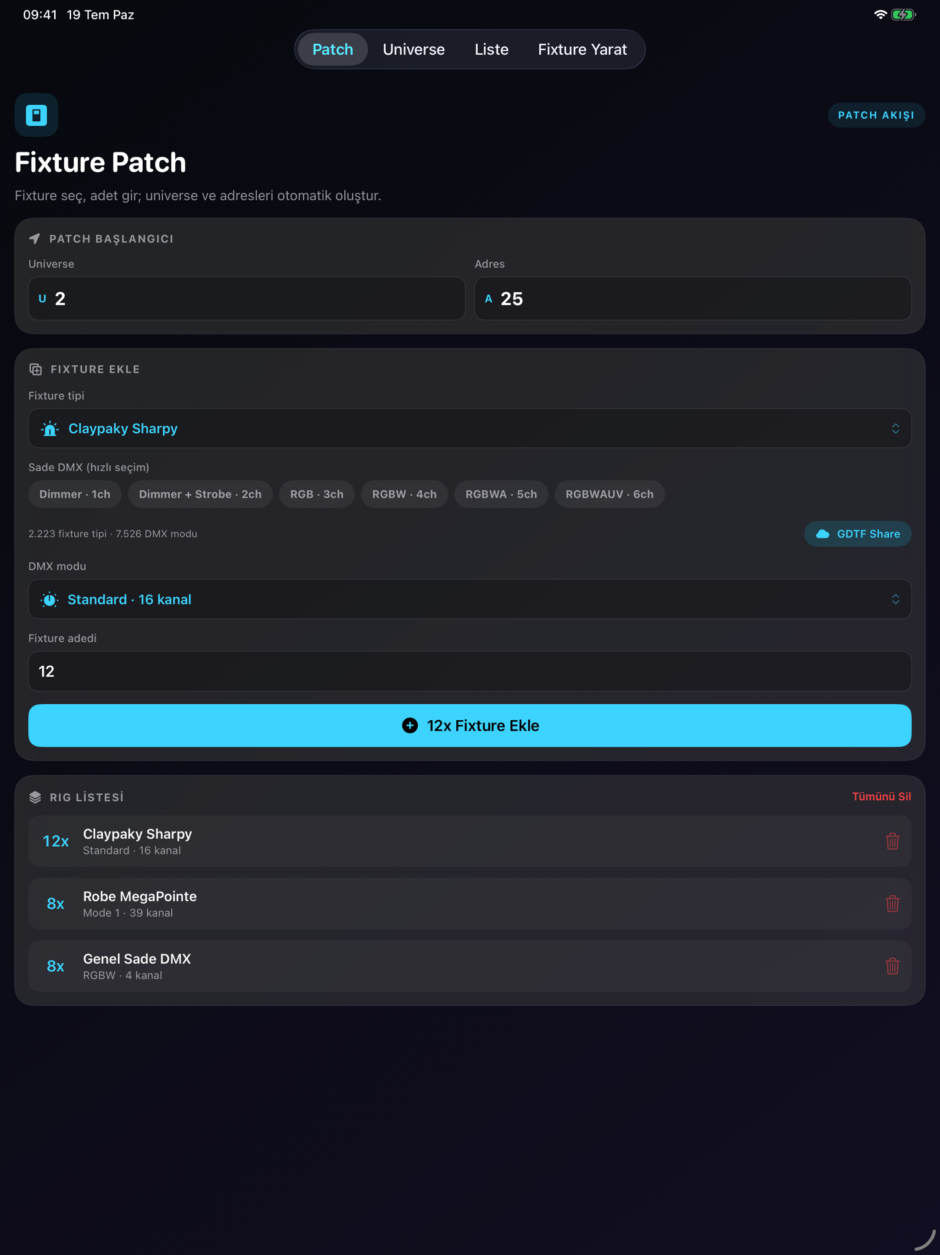Switch to the Liste tab
Screen dimensions: 940x1255
[x=492, y=49]
